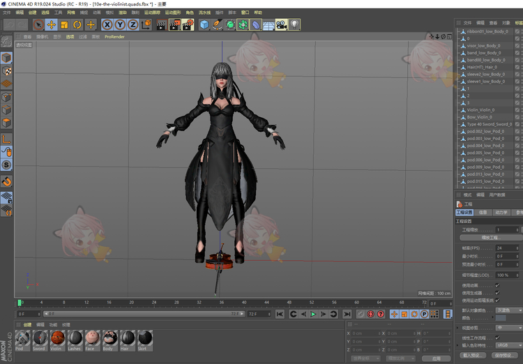Open Render Settings clapperboard with gear
The image size is (523, 364).
point(188,24)
